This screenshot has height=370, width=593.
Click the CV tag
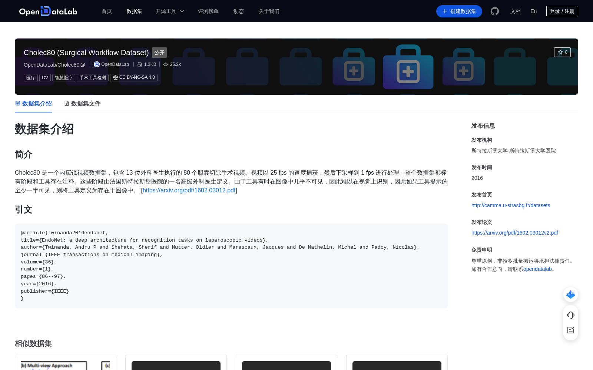point(45,78)
